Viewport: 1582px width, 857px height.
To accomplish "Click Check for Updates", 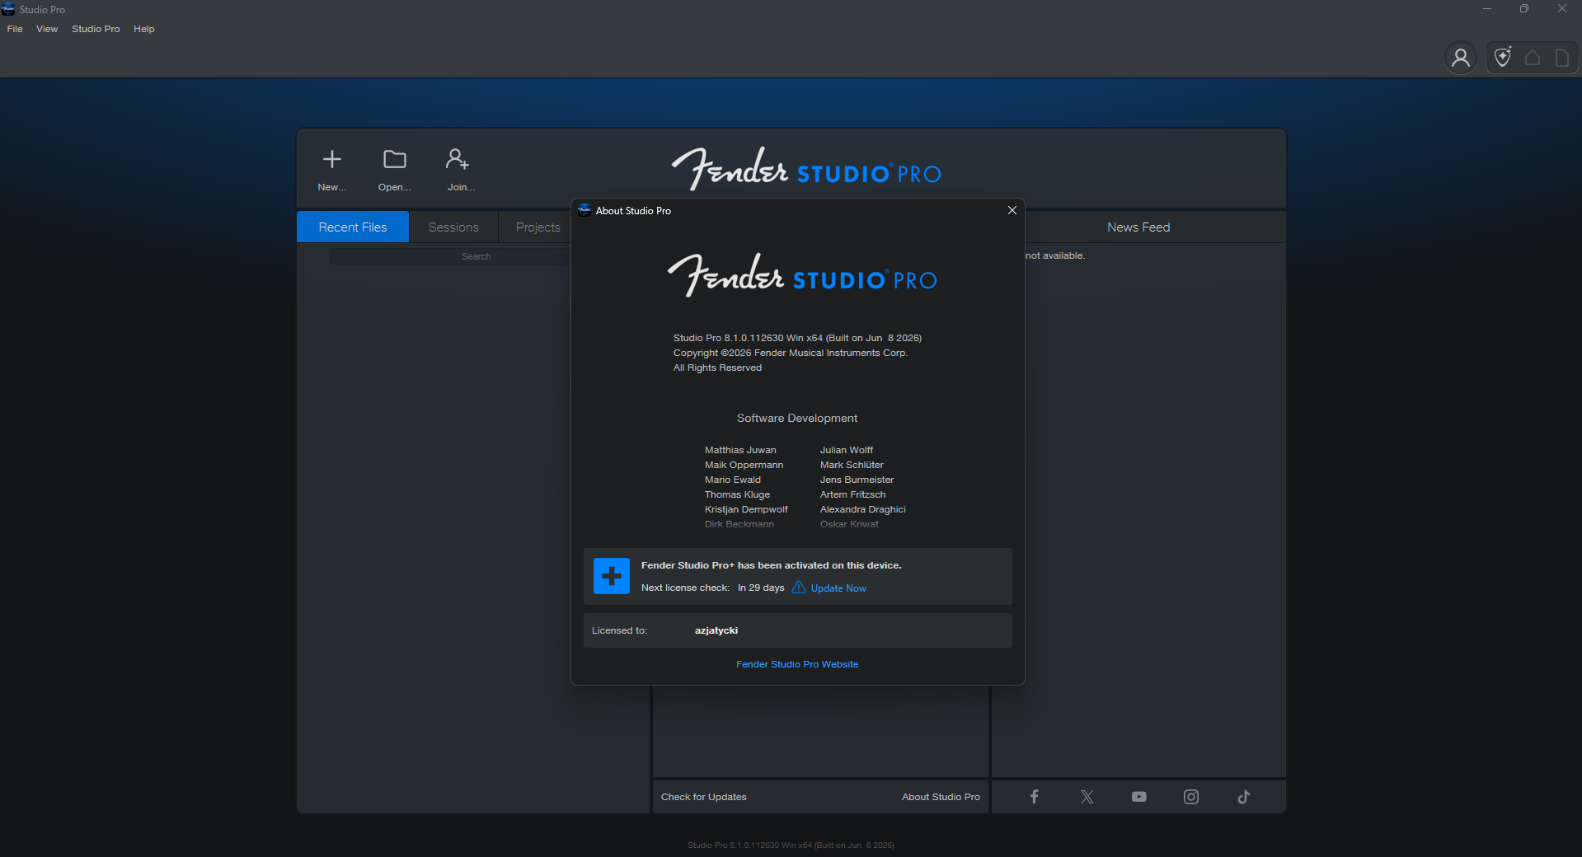I will [x=704, y=797].
